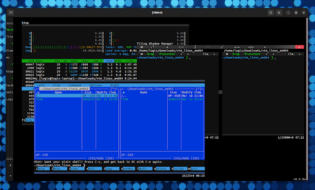Expand the left mc panel history caret

(113, 89)
